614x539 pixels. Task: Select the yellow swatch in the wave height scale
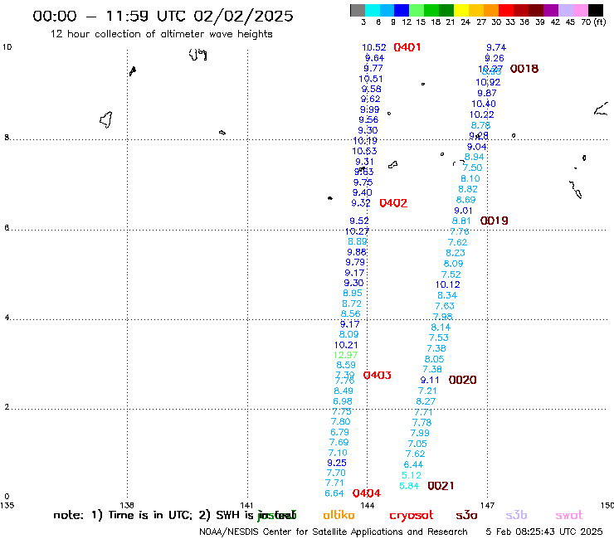coord(461,10)
